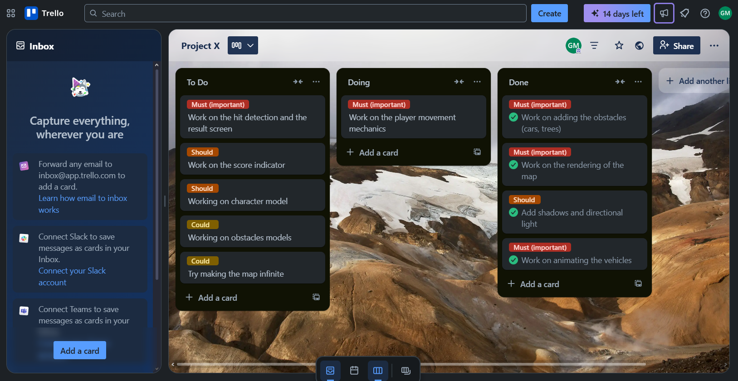Open the help question mark icon
The image size is (738, 381).
[705, 14]
